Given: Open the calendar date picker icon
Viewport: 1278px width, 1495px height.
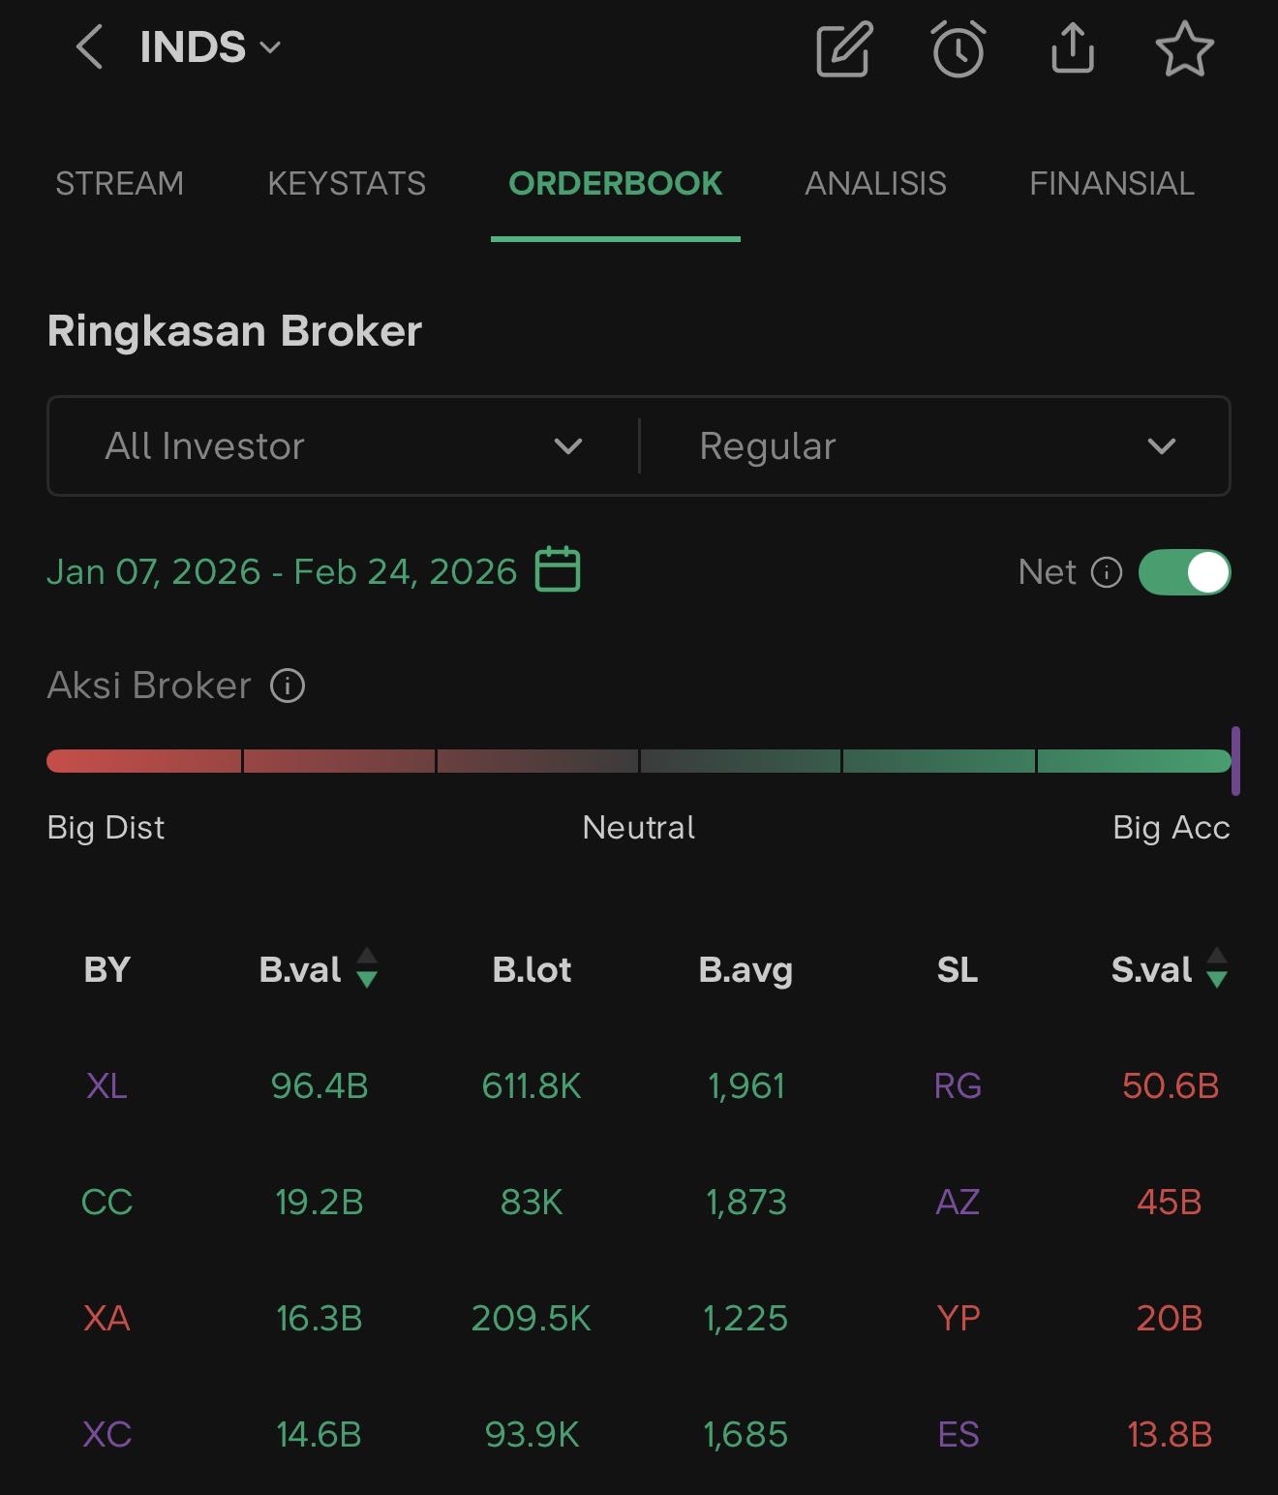Looking at the screenshot, I should click(558, 569).
